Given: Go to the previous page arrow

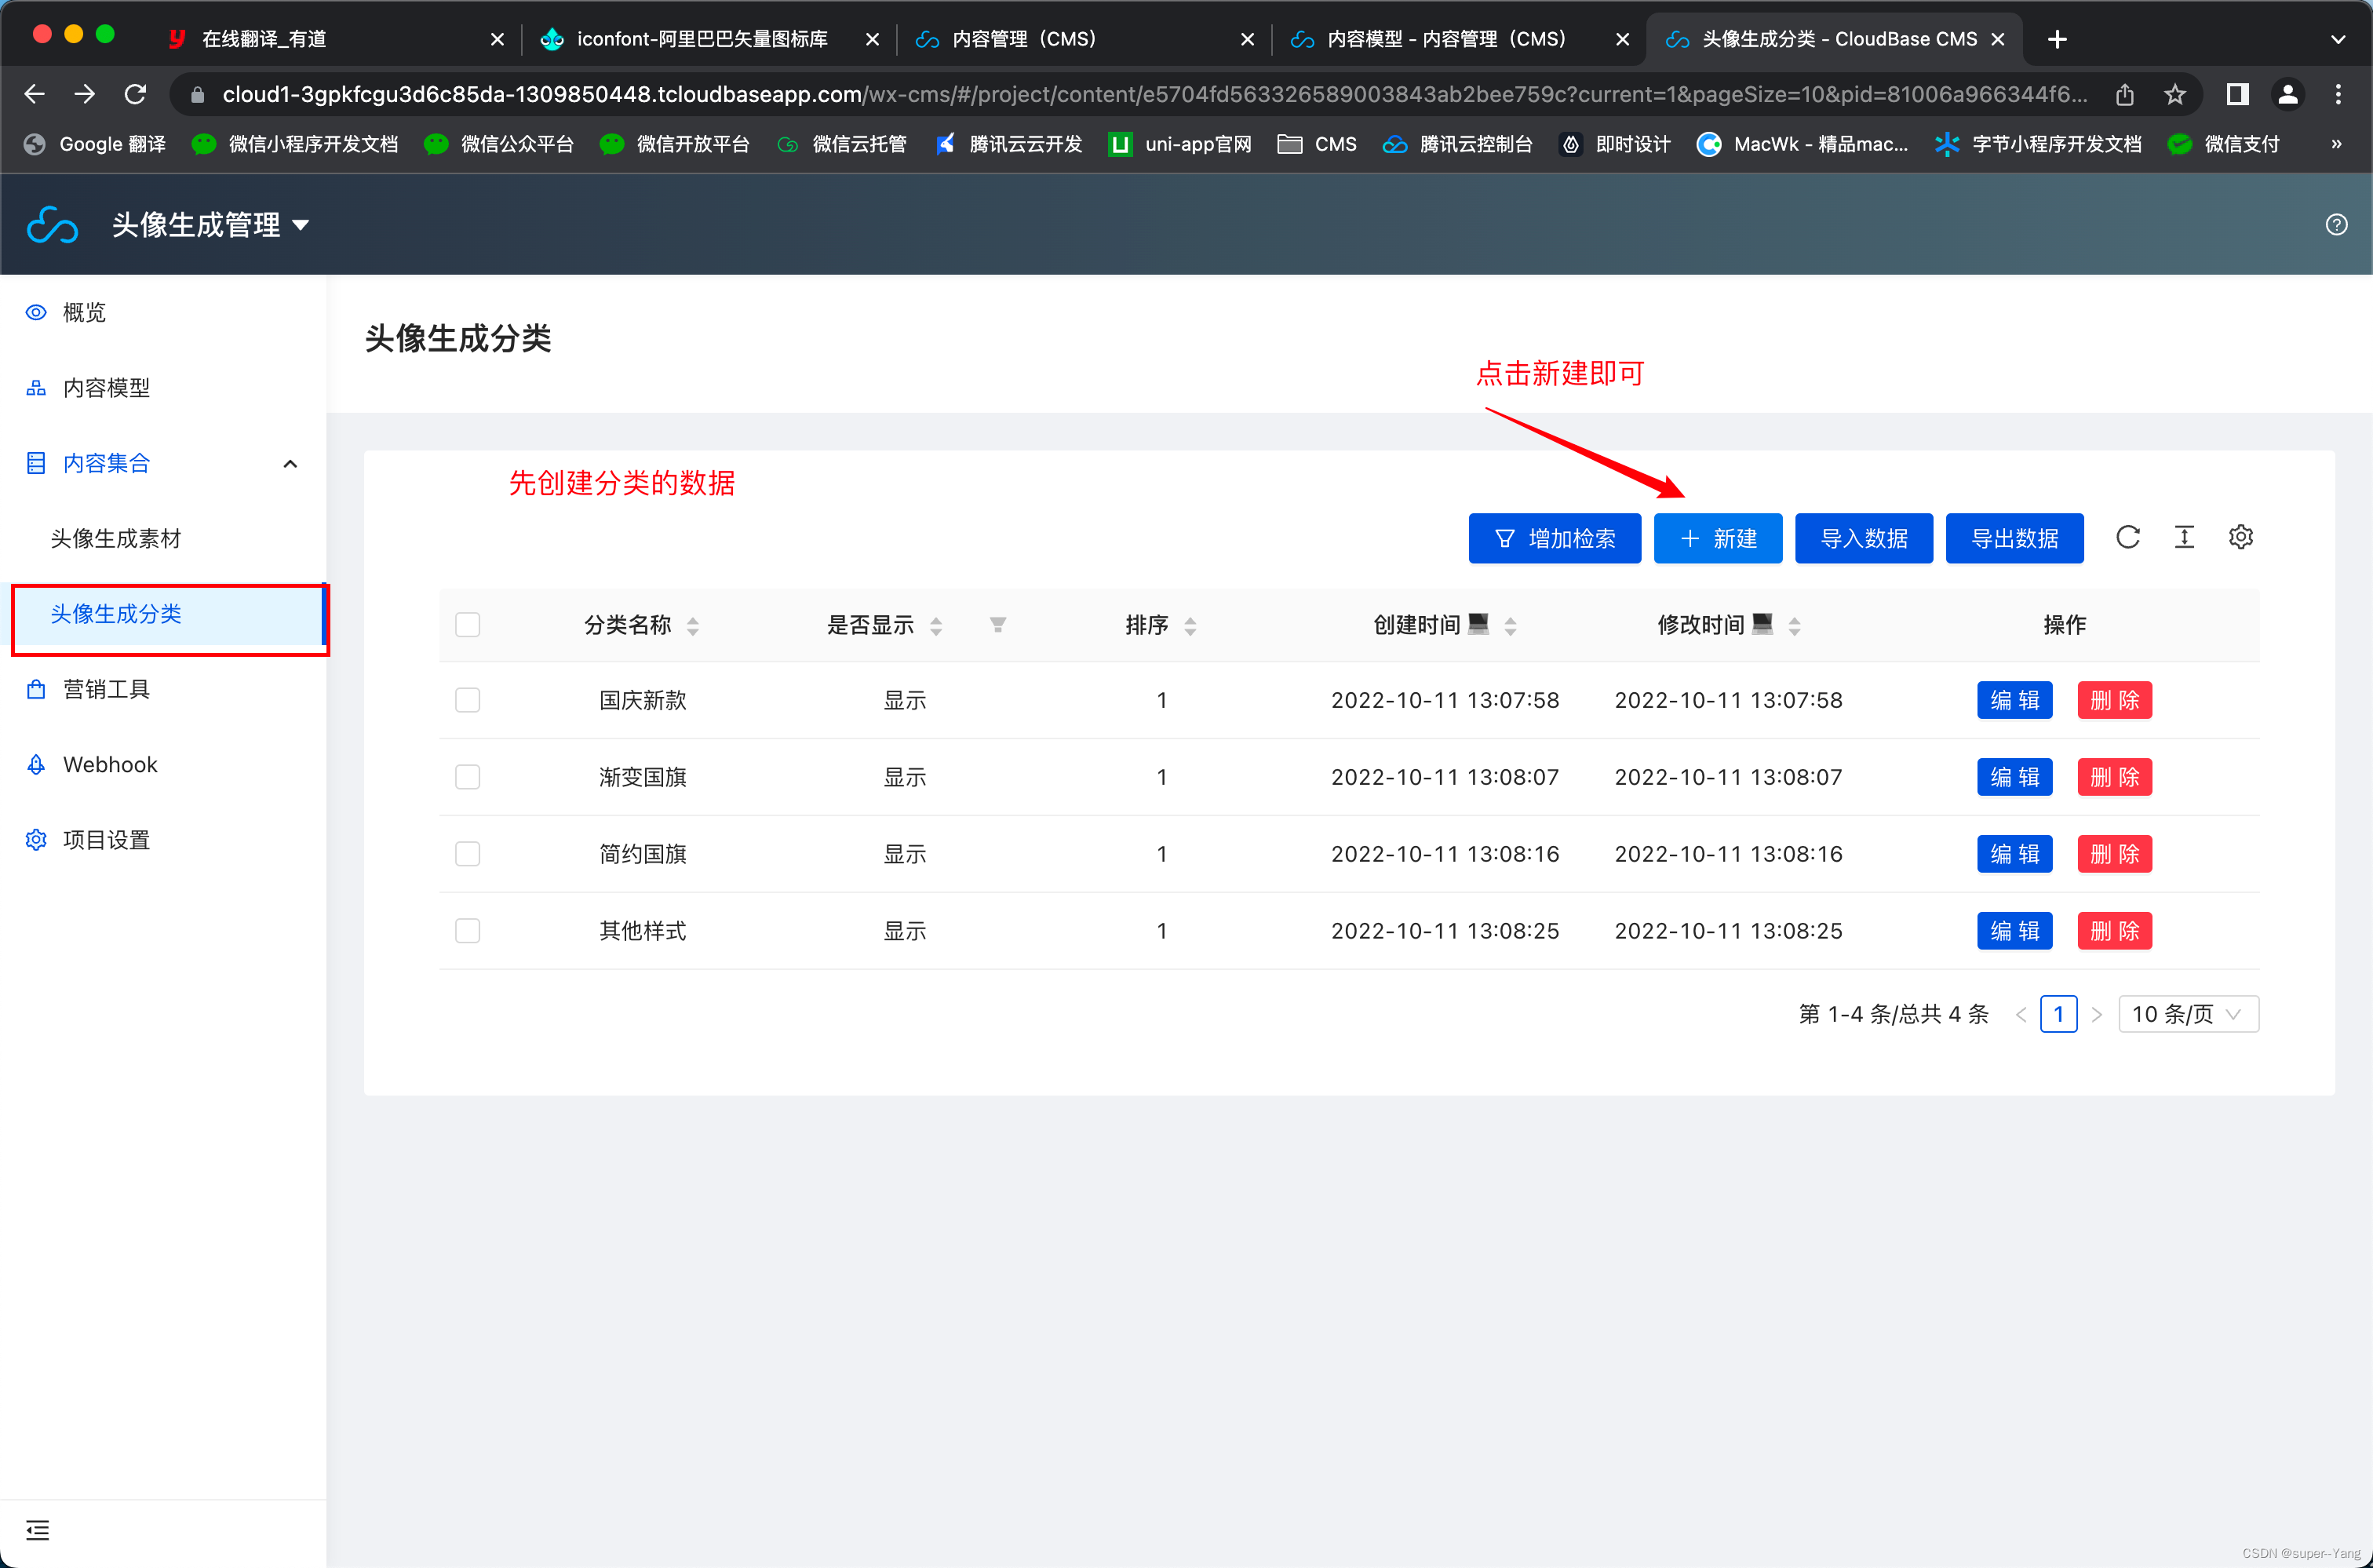Looking at the screenshot, I should coord(2021,1014).
